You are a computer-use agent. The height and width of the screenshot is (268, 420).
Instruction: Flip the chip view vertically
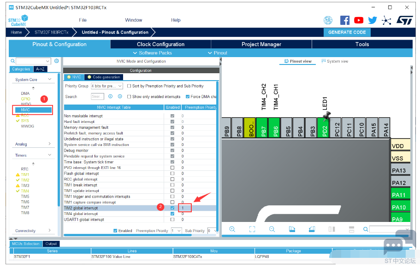tap(351, 229)
